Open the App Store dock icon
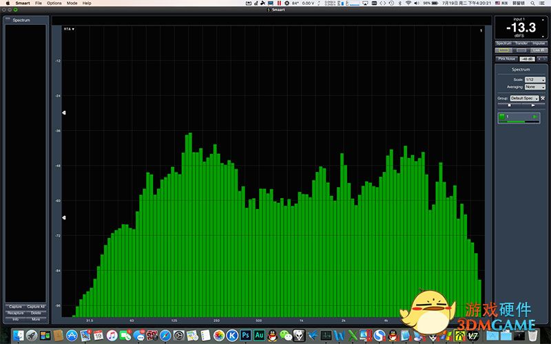 click(71, 335)
